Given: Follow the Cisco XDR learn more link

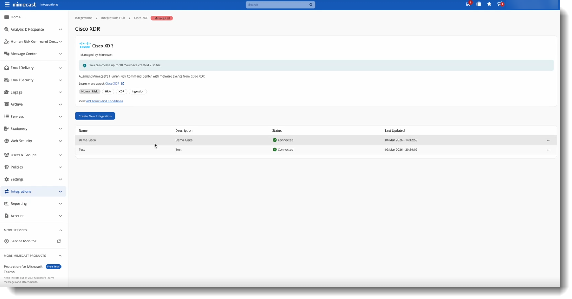Looking at the screenshot, I should pos(112,84).
